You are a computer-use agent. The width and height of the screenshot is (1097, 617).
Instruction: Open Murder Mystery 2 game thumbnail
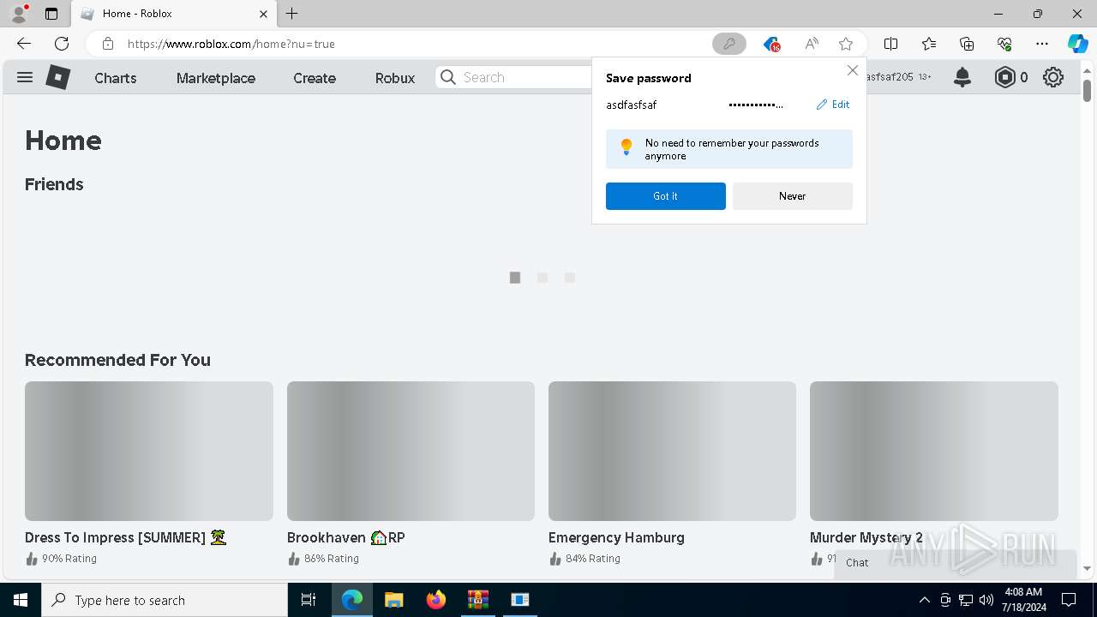point(934,451)
